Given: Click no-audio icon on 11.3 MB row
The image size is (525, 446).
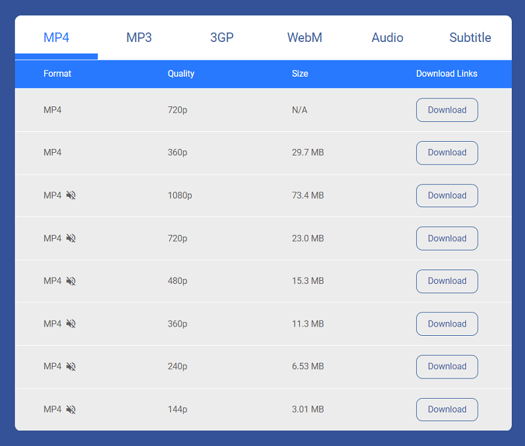Looking at the screenshot, I should [x=71, y=324].
